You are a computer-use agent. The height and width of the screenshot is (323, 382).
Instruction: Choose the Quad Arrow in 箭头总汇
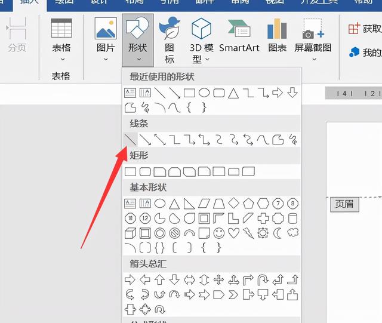(x=219, y=280)
